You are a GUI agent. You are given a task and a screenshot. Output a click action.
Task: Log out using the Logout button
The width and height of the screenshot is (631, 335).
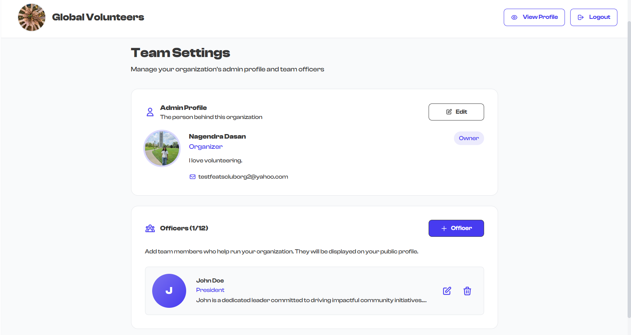[x=593, y=17]
